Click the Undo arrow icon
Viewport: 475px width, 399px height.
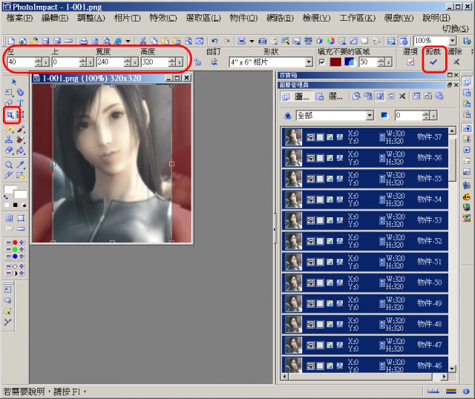[214, 41]
